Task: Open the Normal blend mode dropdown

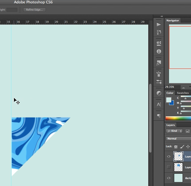Action: [x=178, y=139]
